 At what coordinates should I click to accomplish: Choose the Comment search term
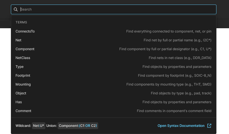[113, 111]
